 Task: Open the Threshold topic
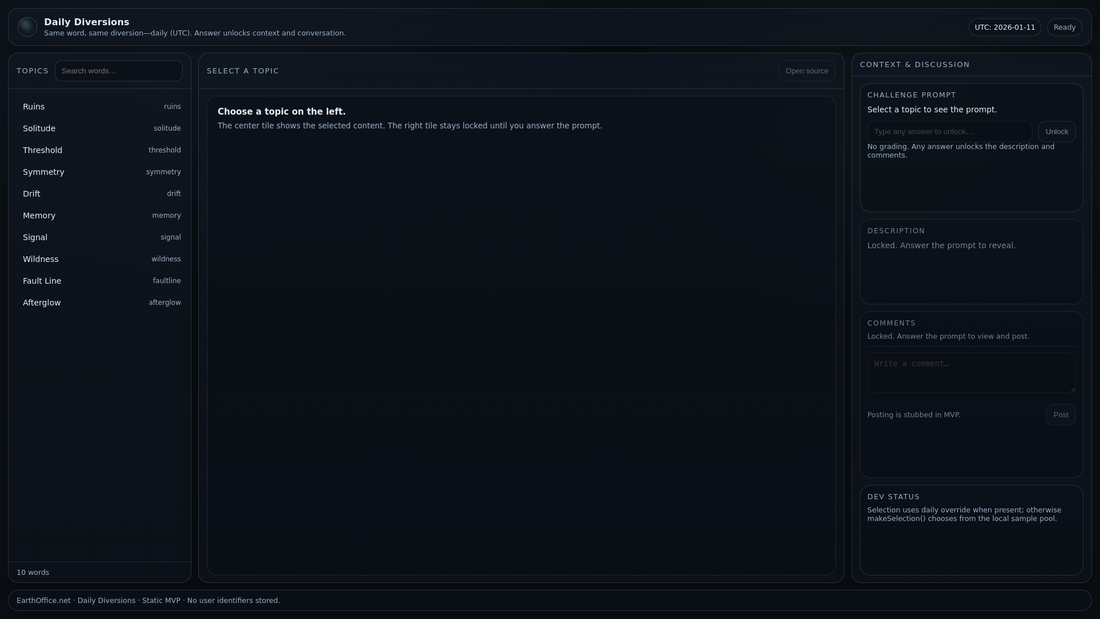[100, 150]
